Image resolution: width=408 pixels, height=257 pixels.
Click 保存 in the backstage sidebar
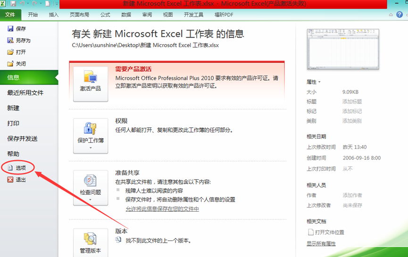17,29
